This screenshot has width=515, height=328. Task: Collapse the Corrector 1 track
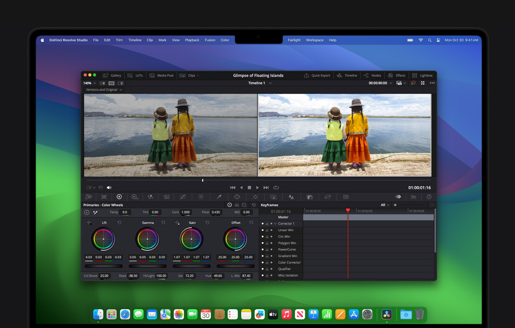coord(275,223)
